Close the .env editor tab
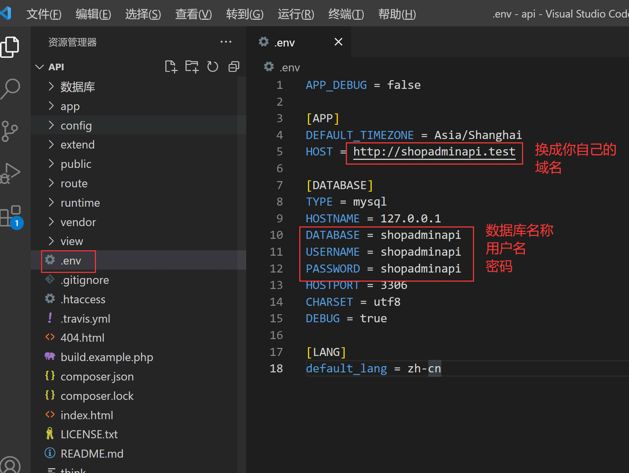This screenshot has height=473, width=629. tap(339, 42)
